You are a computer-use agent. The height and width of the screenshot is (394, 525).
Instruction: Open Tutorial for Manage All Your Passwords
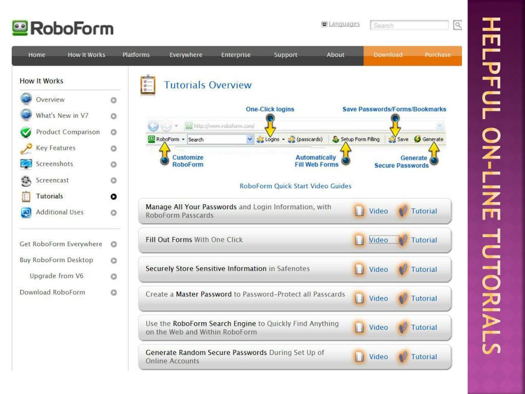click(424, 211)
